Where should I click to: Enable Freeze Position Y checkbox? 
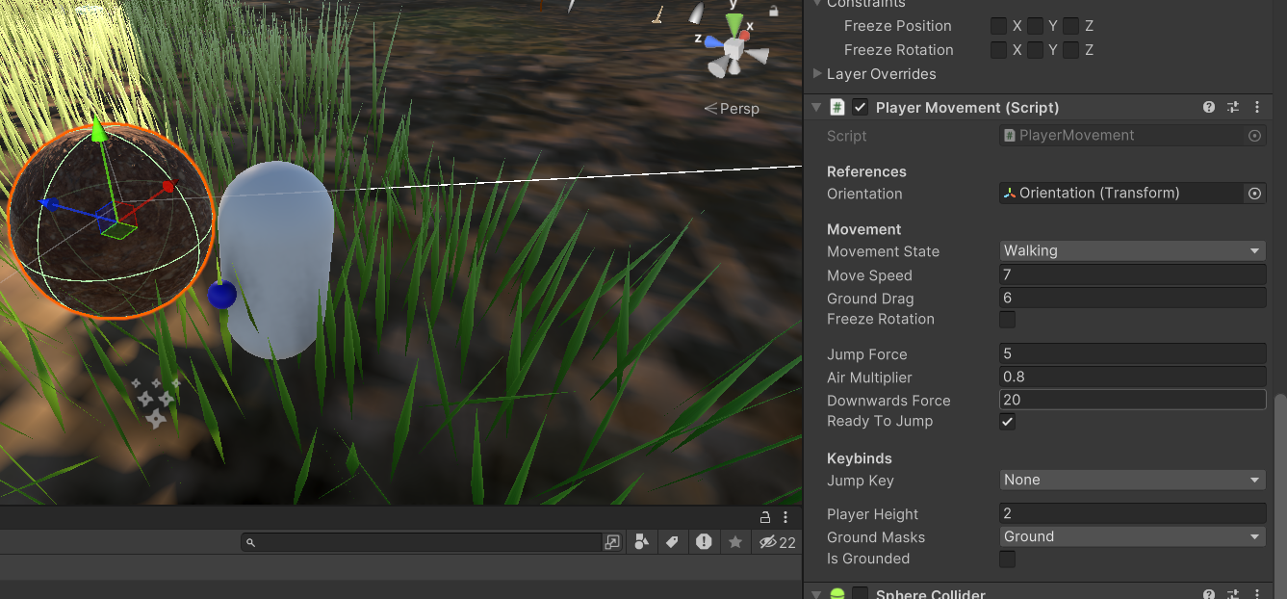1035,26
